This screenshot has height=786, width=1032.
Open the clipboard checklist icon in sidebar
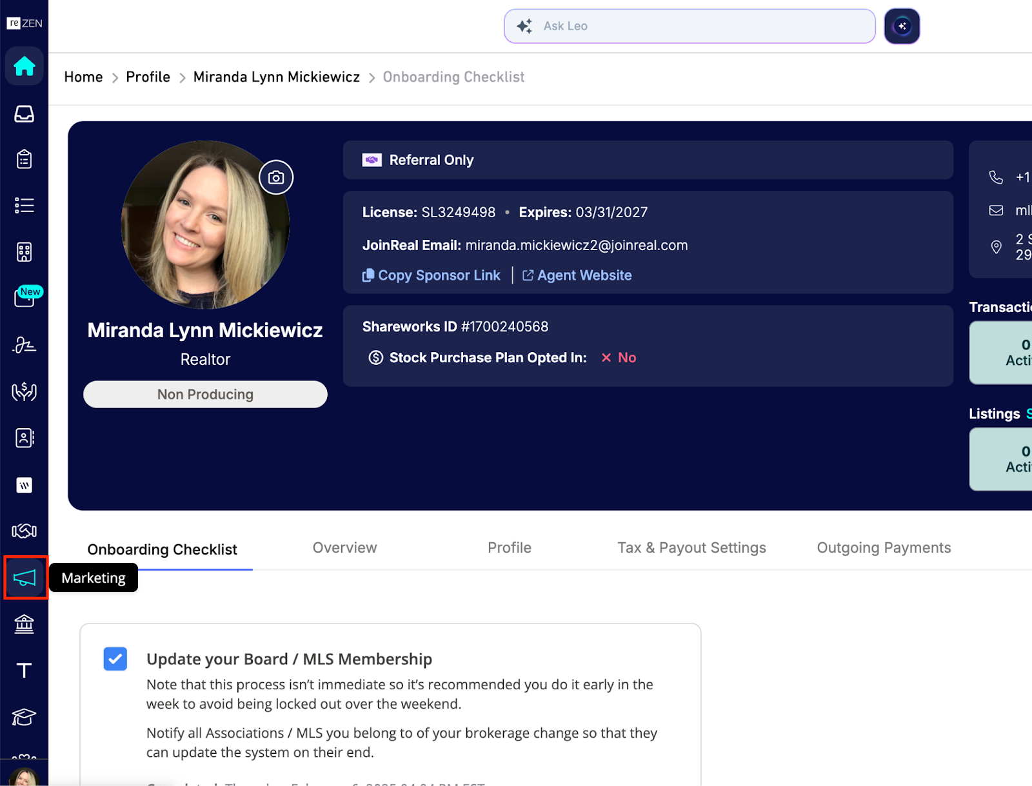click(x=24, y=159)
